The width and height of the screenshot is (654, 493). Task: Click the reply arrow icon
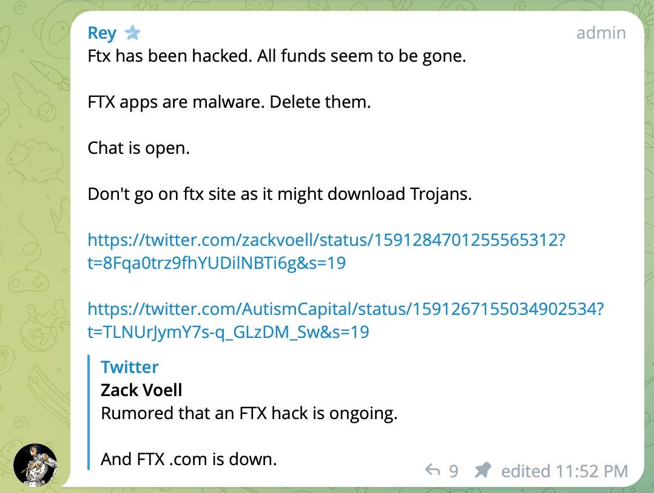tap(433, 471)
